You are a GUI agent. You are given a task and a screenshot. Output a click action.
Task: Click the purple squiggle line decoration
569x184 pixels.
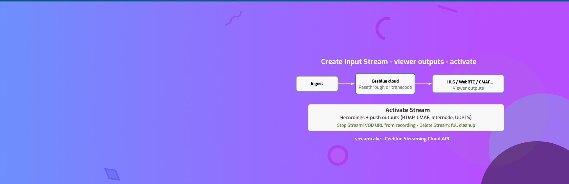[x=234, y=19]
